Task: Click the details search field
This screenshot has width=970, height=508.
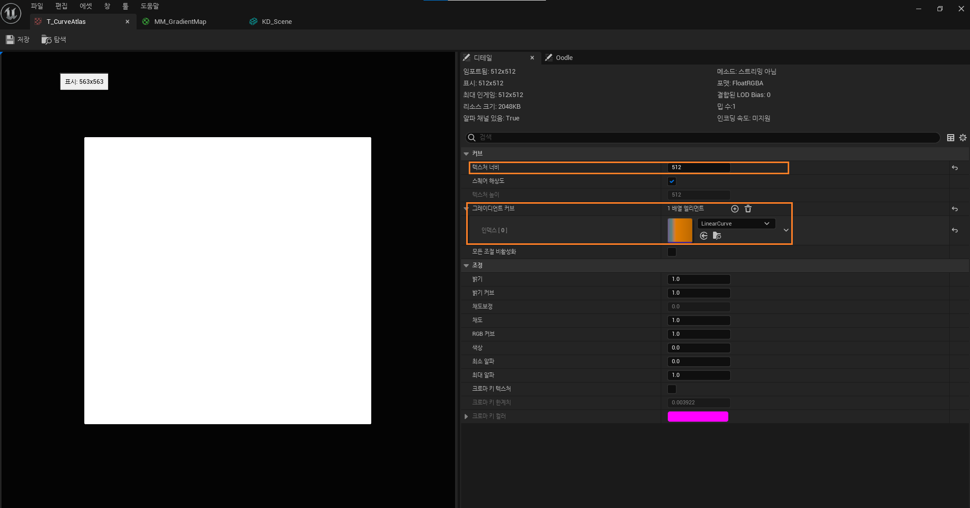Action: point(706,138)
